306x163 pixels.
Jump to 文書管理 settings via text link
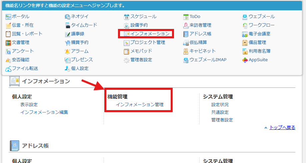pos(21,43)
